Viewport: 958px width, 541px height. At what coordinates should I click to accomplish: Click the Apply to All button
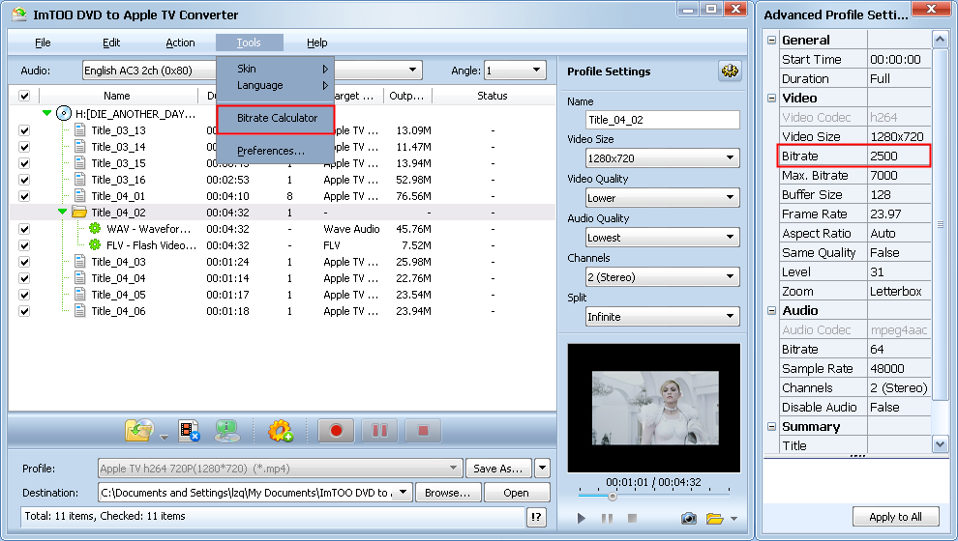pos(895,517)
